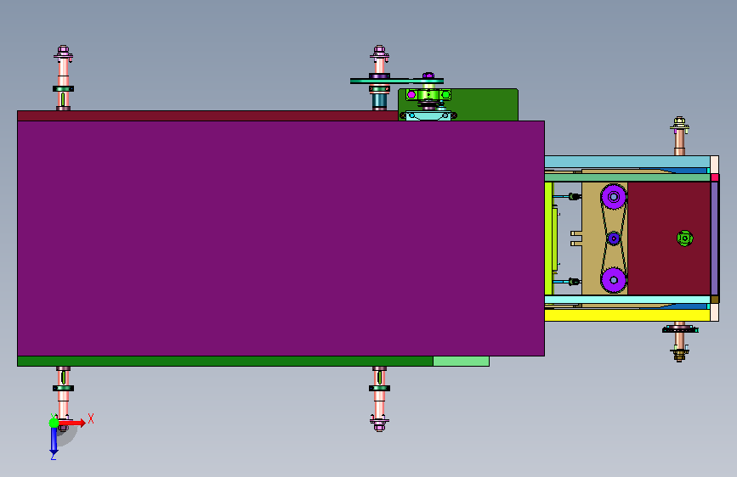The image size is (737, 477).
Task: Select the purple vertical strip at frame's right end
Action: click(x=714, y=238)
